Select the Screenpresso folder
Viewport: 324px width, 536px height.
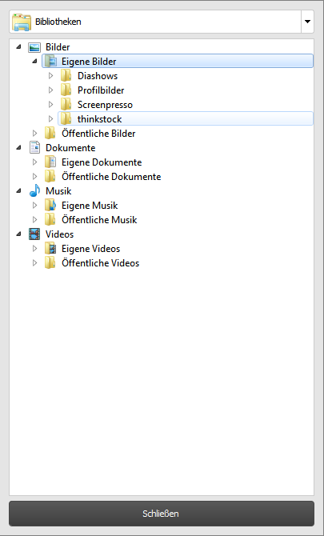105,105
